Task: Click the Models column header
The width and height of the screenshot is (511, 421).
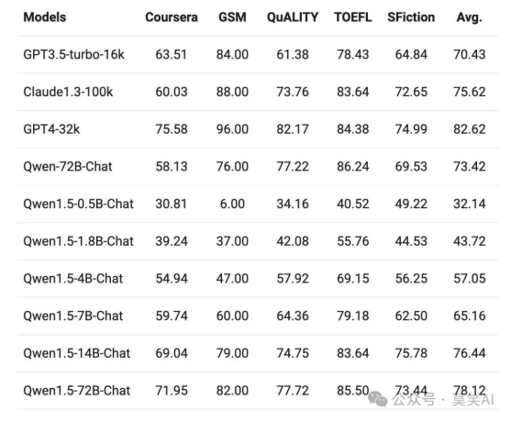Action: point(45,17)
